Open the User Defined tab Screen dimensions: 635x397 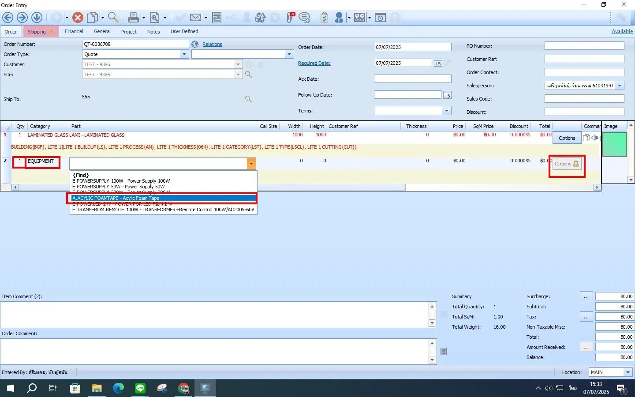[184, 31]
